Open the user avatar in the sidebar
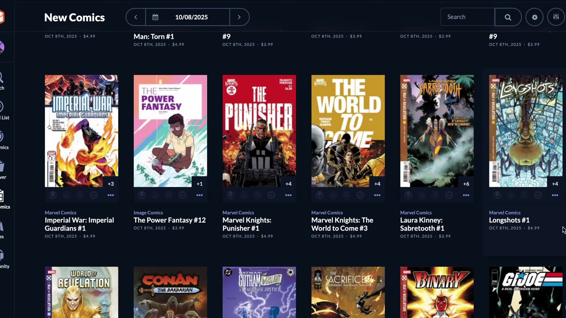The width and height of the screenshot is (566, 318). 2,47
